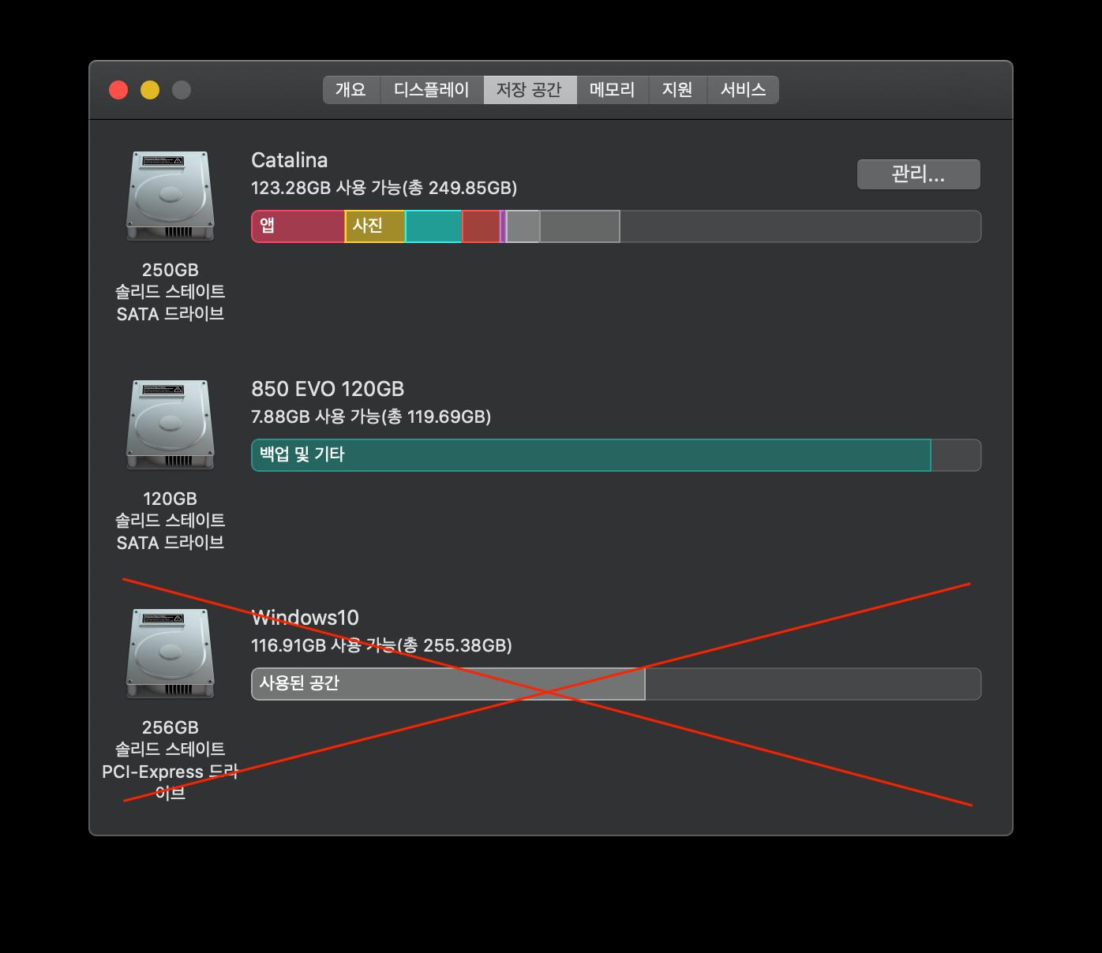This screenshot has height=953, width=1102.
Task: Click the 850 EVO 120GB volume name
Action: click(328, 389)
